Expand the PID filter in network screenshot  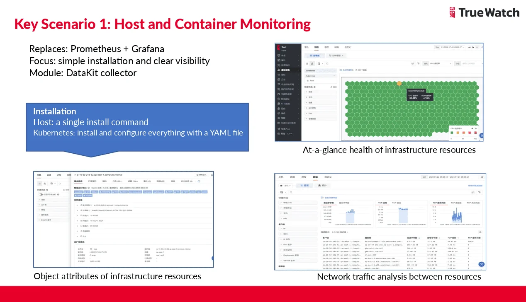[x=298, y=218]
